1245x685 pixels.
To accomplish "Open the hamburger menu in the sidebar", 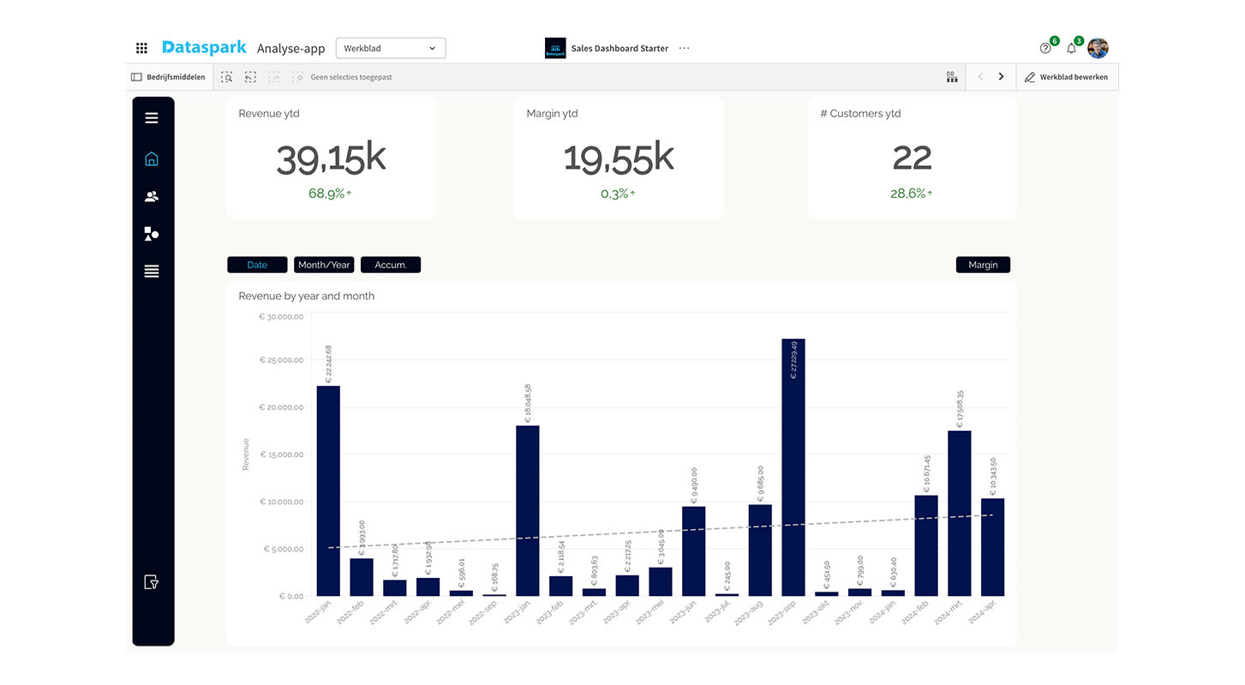I will click(152, 117).
